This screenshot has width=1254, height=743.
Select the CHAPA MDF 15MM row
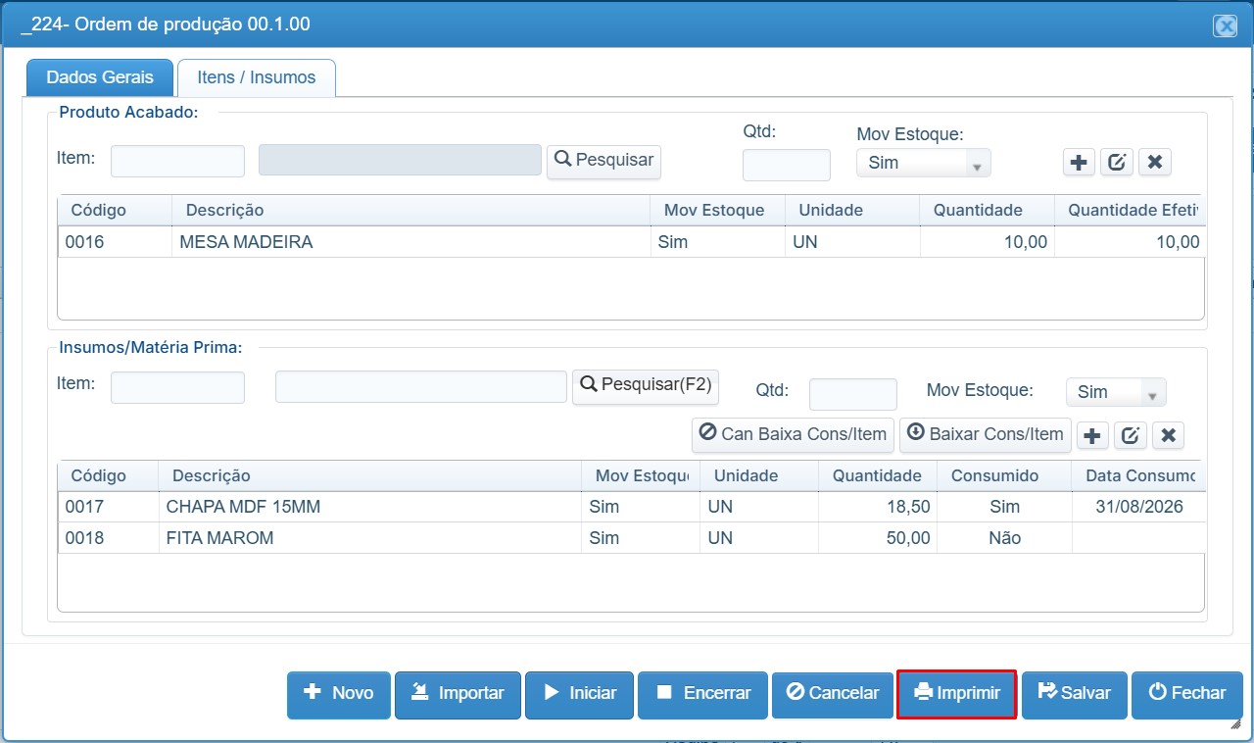[630, 507]
